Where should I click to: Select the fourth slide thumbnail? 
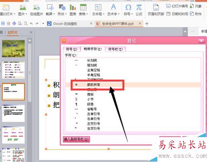[13, 113]
